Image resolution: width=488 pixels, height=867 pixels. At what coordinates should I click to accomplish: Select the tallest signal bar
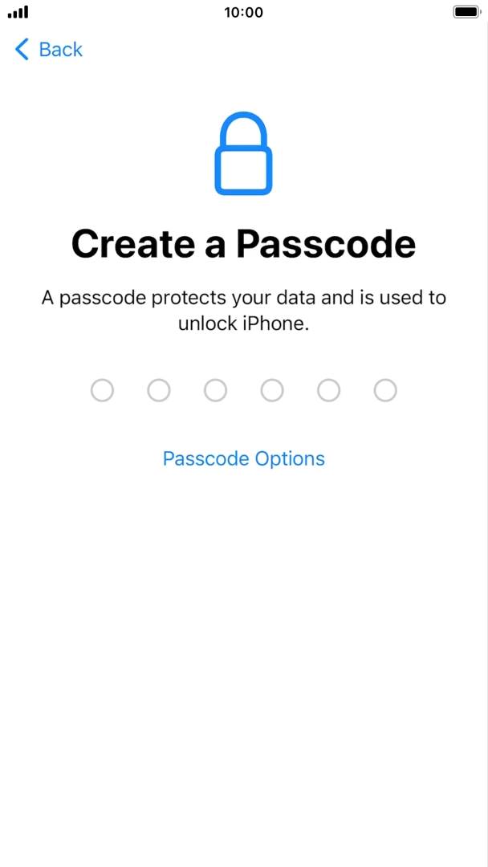point(25,11)
